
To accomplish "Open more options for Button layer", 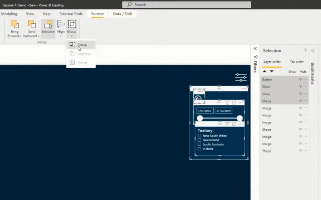I will pos(305,79).
